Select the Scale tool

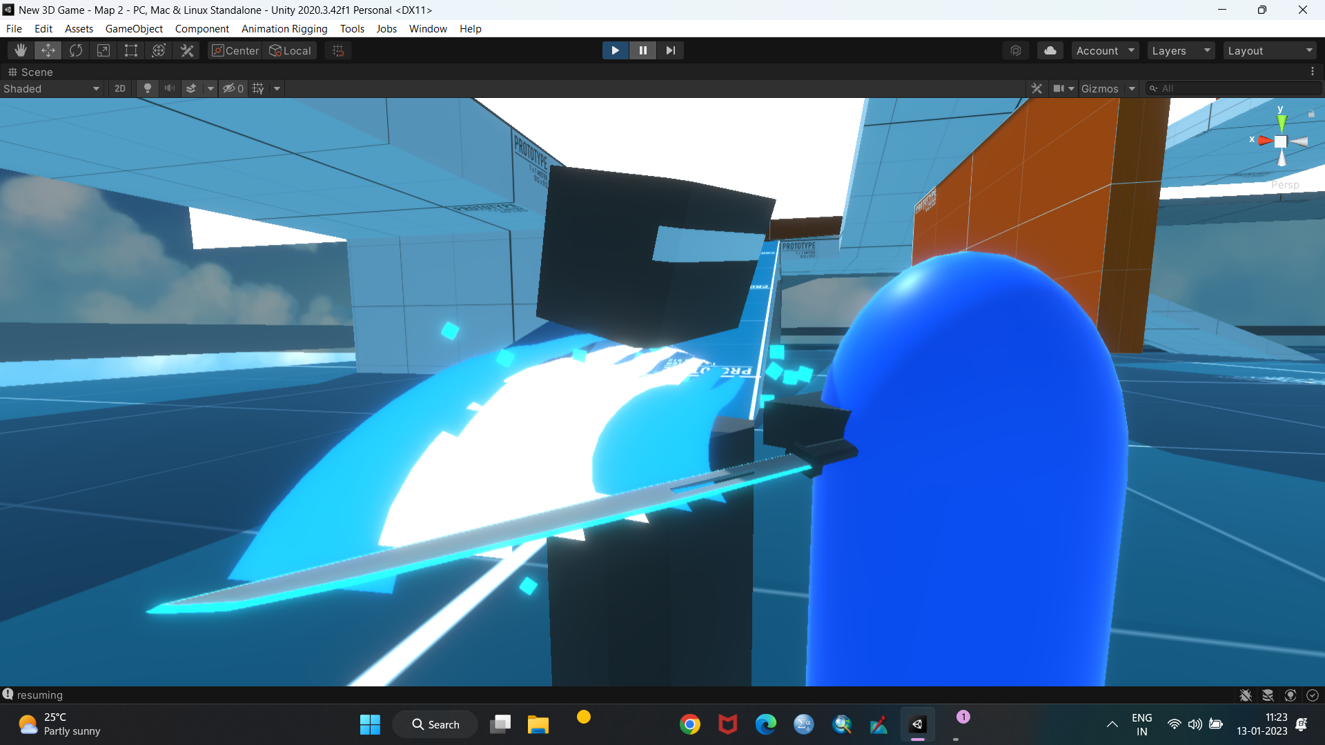[x=104, y=50]
